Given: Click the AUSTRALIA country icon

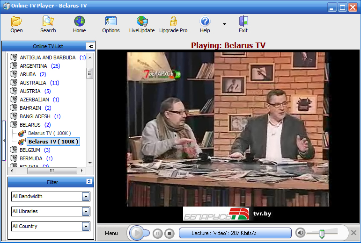Looking at the screenshot, I should point(14,82).
